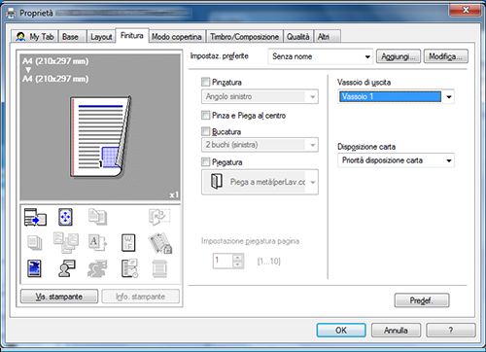Click the grayed letter A page icon

click(x=97, y=242)
